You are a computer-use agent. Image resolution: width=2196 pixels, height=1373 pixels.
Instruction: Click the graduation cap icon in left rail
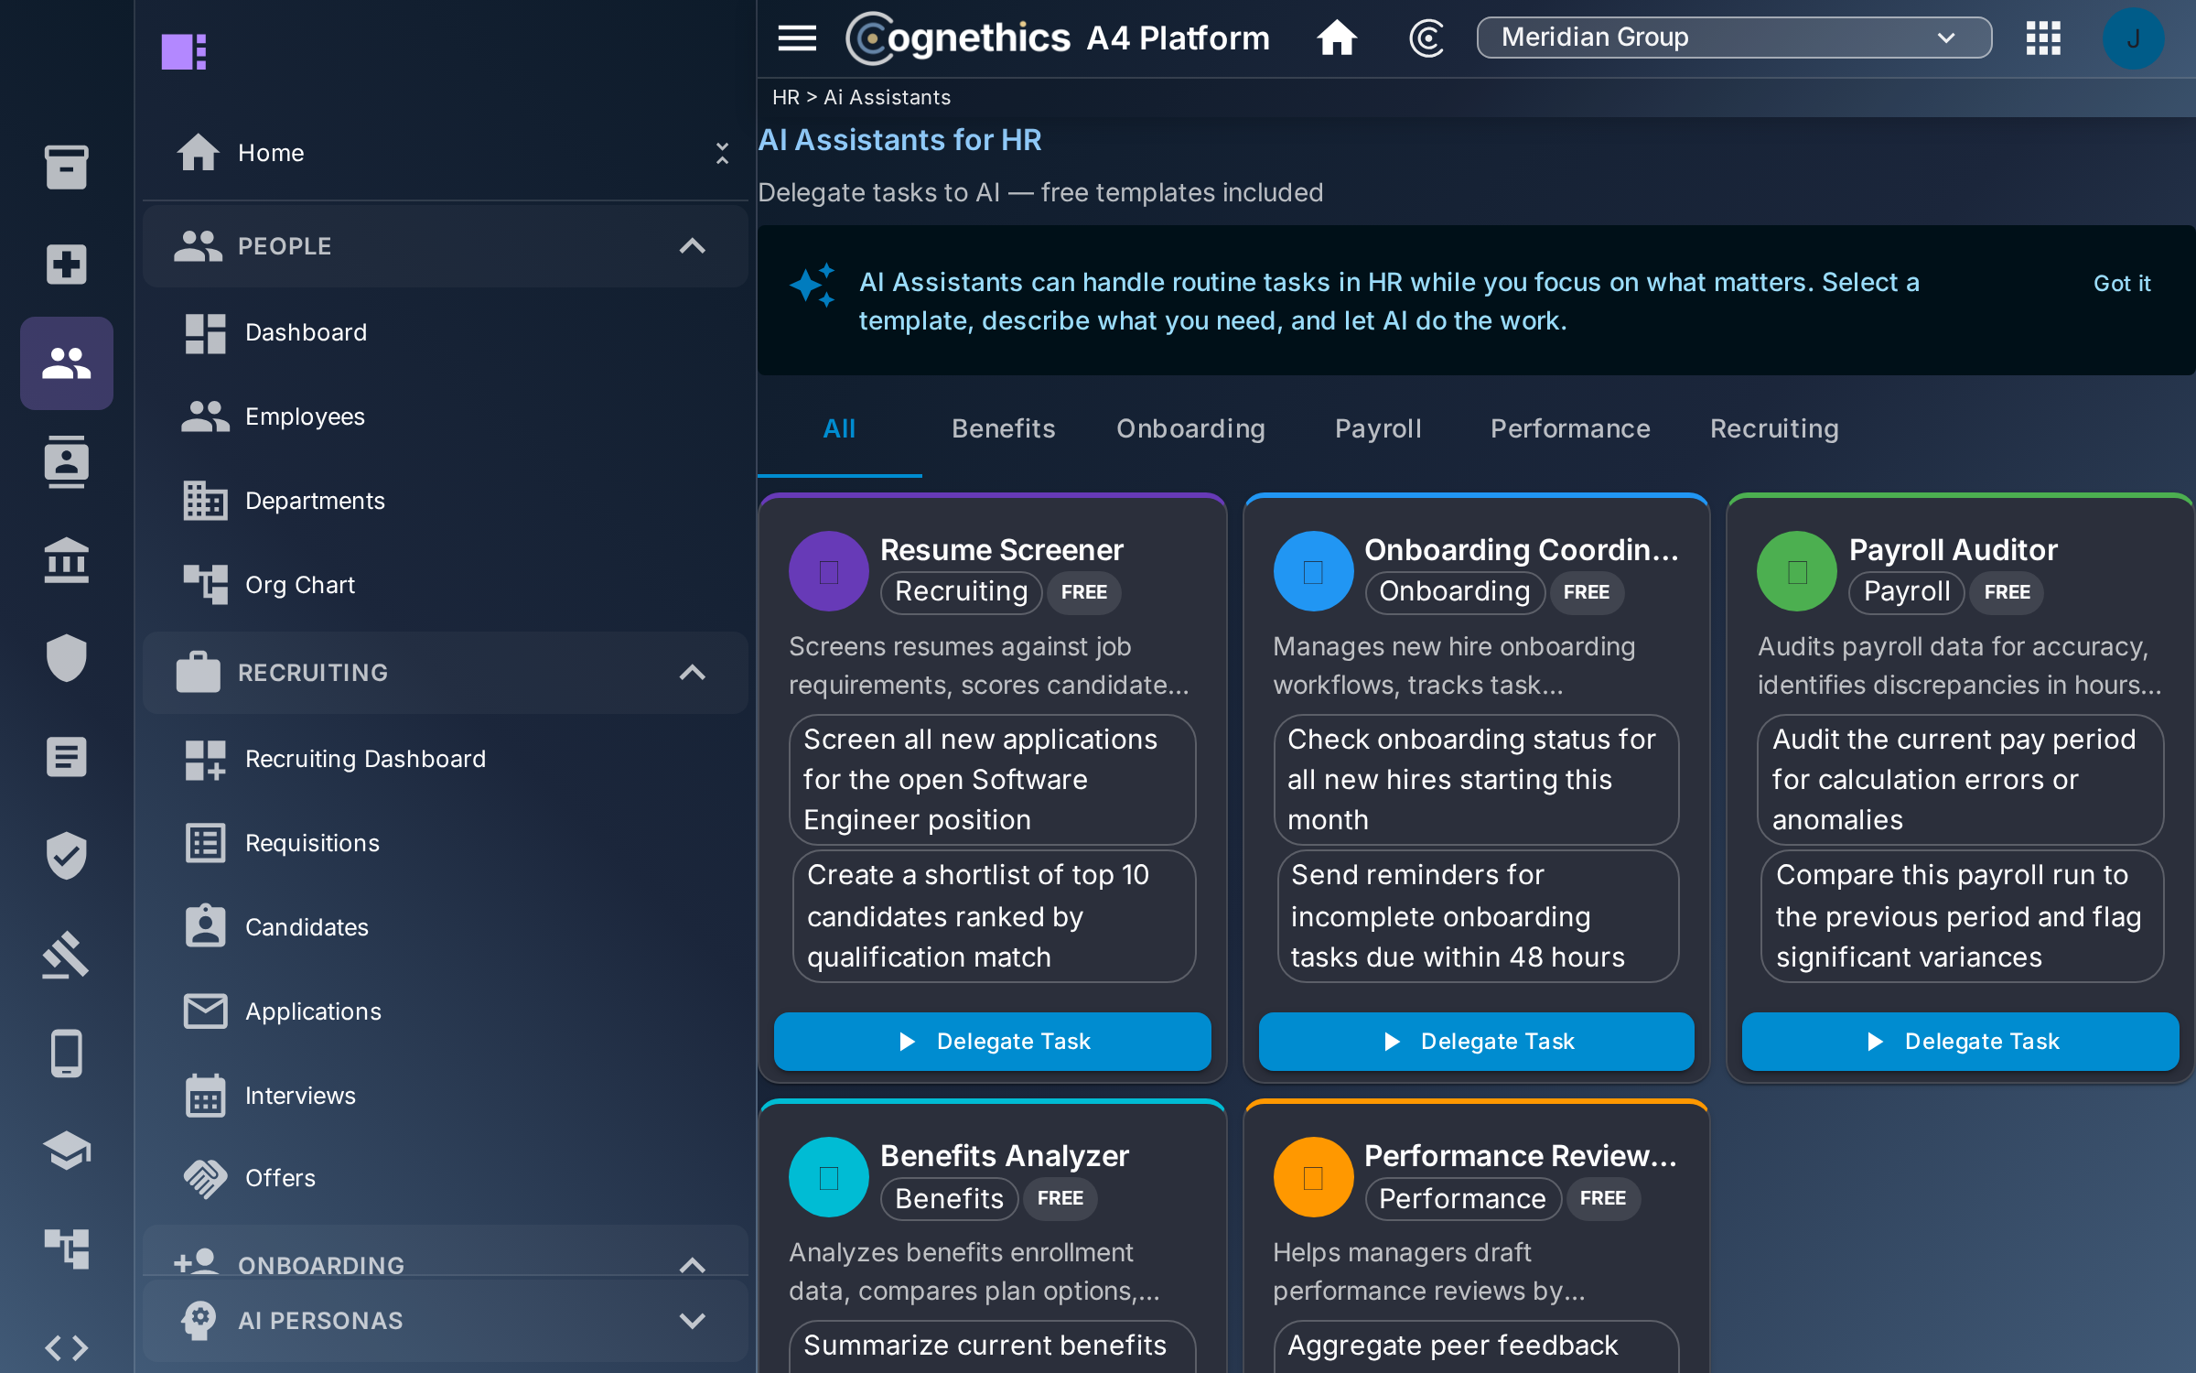(x=67, y=1151)
